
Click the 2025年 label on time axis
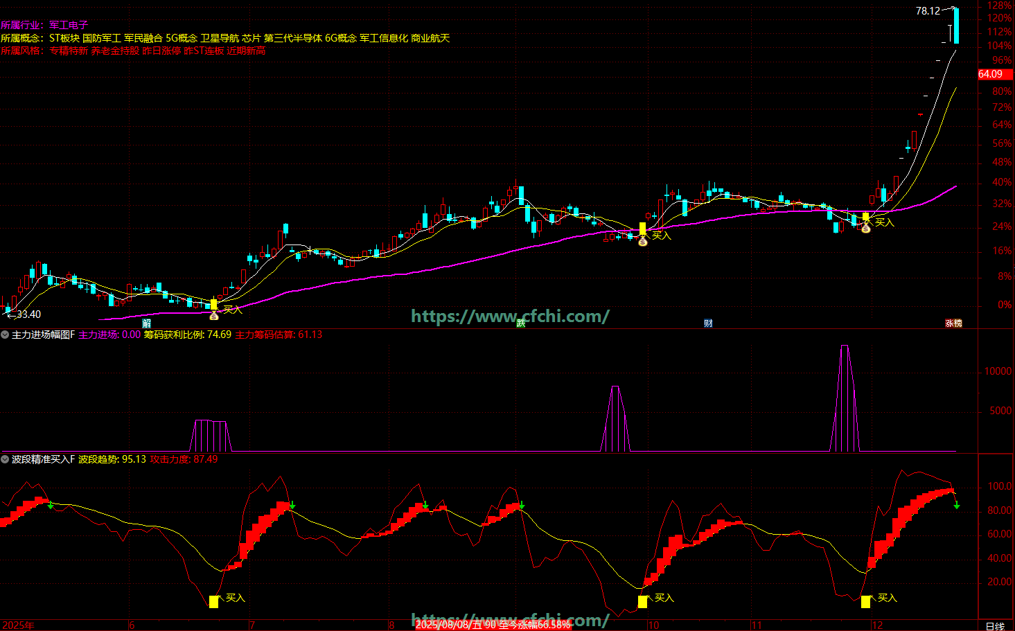[x=18, y=625]
